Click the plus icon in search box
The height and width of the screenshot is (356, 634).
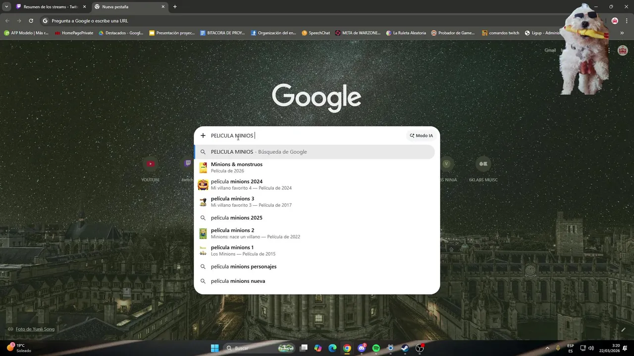[x=203, y=135]
